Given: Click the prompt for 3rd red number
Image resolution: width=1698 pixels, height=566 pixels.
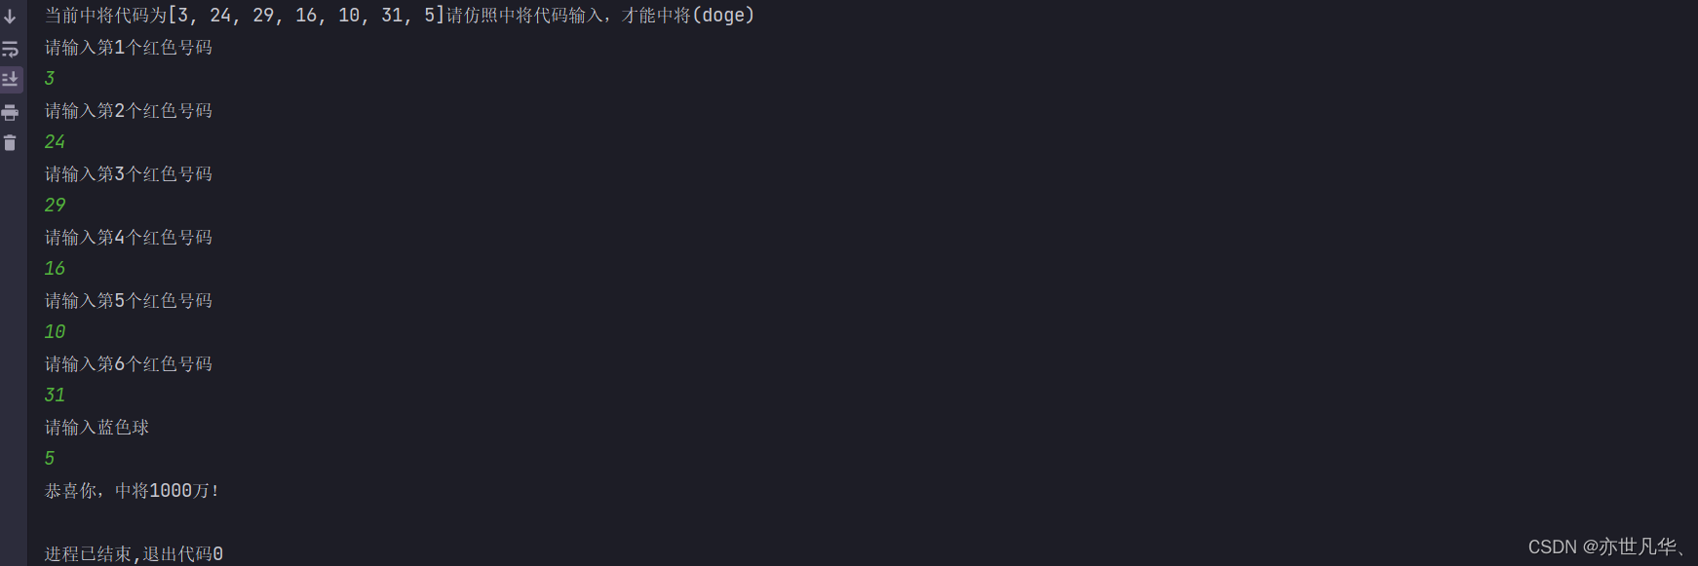Looking at the screenshot, I should click(x=129, y=174).
